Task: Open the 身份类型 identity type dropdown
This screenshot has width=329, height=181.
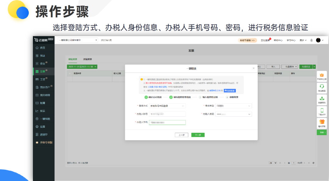Action: (x=234, y=106)
